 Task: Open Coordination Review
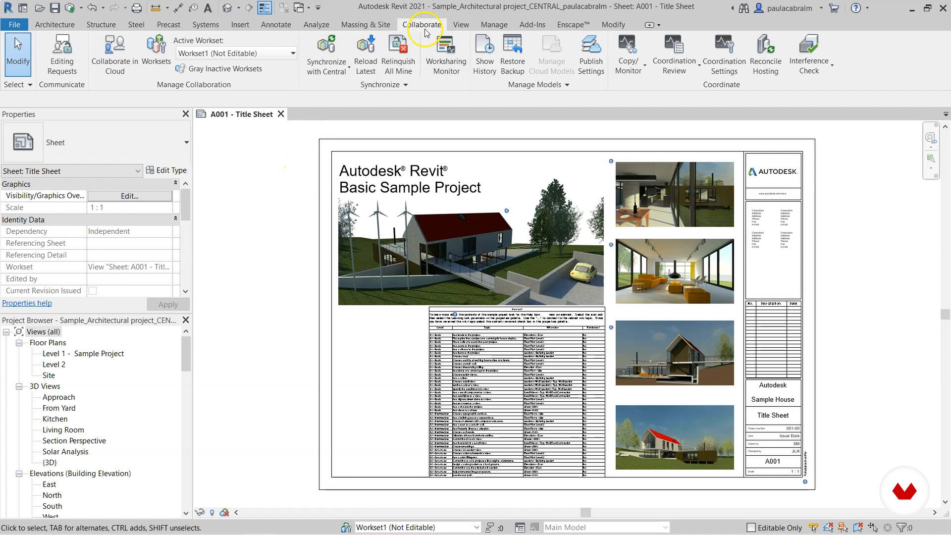tap(674, 54)
